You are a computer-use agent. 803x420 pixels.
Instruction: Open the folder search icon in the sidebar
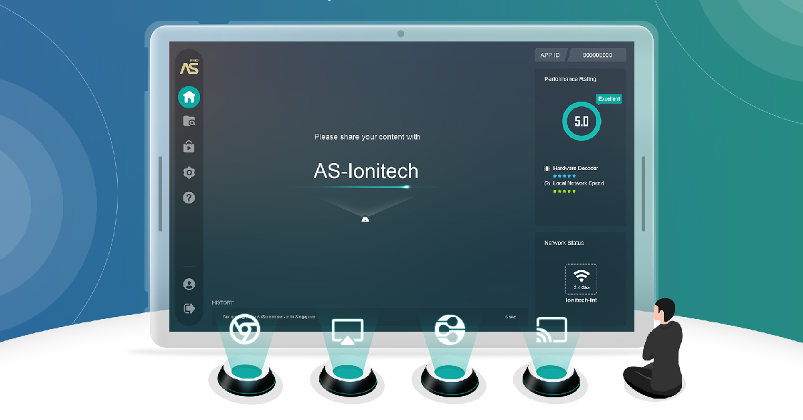189,121
